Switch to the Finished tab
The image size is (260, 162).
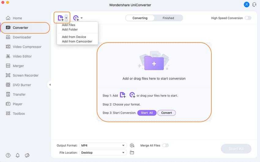point(168,18)
